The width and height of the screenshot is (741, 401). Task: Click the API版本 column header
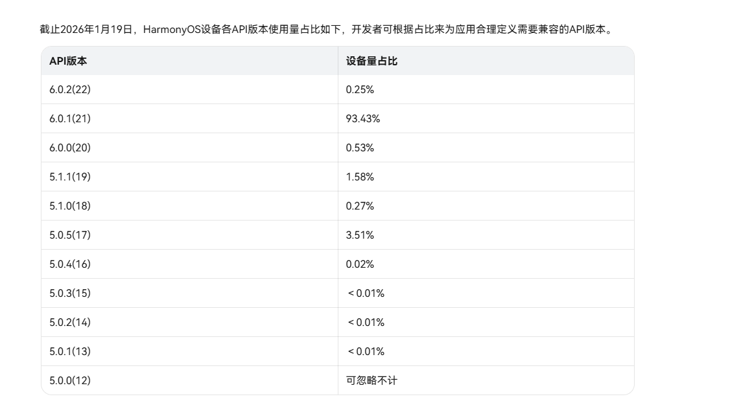(68, 61)
